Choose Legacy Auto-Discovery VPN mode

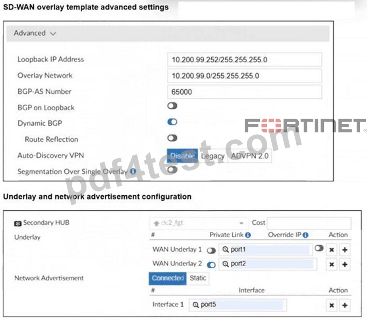[213, 156]
